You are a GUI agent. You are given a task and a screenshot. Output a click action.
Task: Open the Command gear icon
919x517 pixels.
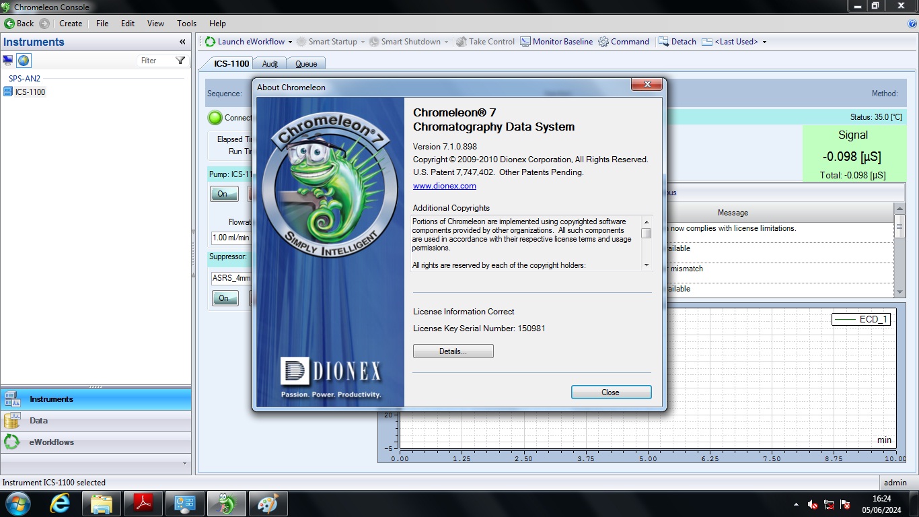pos(603,42)
